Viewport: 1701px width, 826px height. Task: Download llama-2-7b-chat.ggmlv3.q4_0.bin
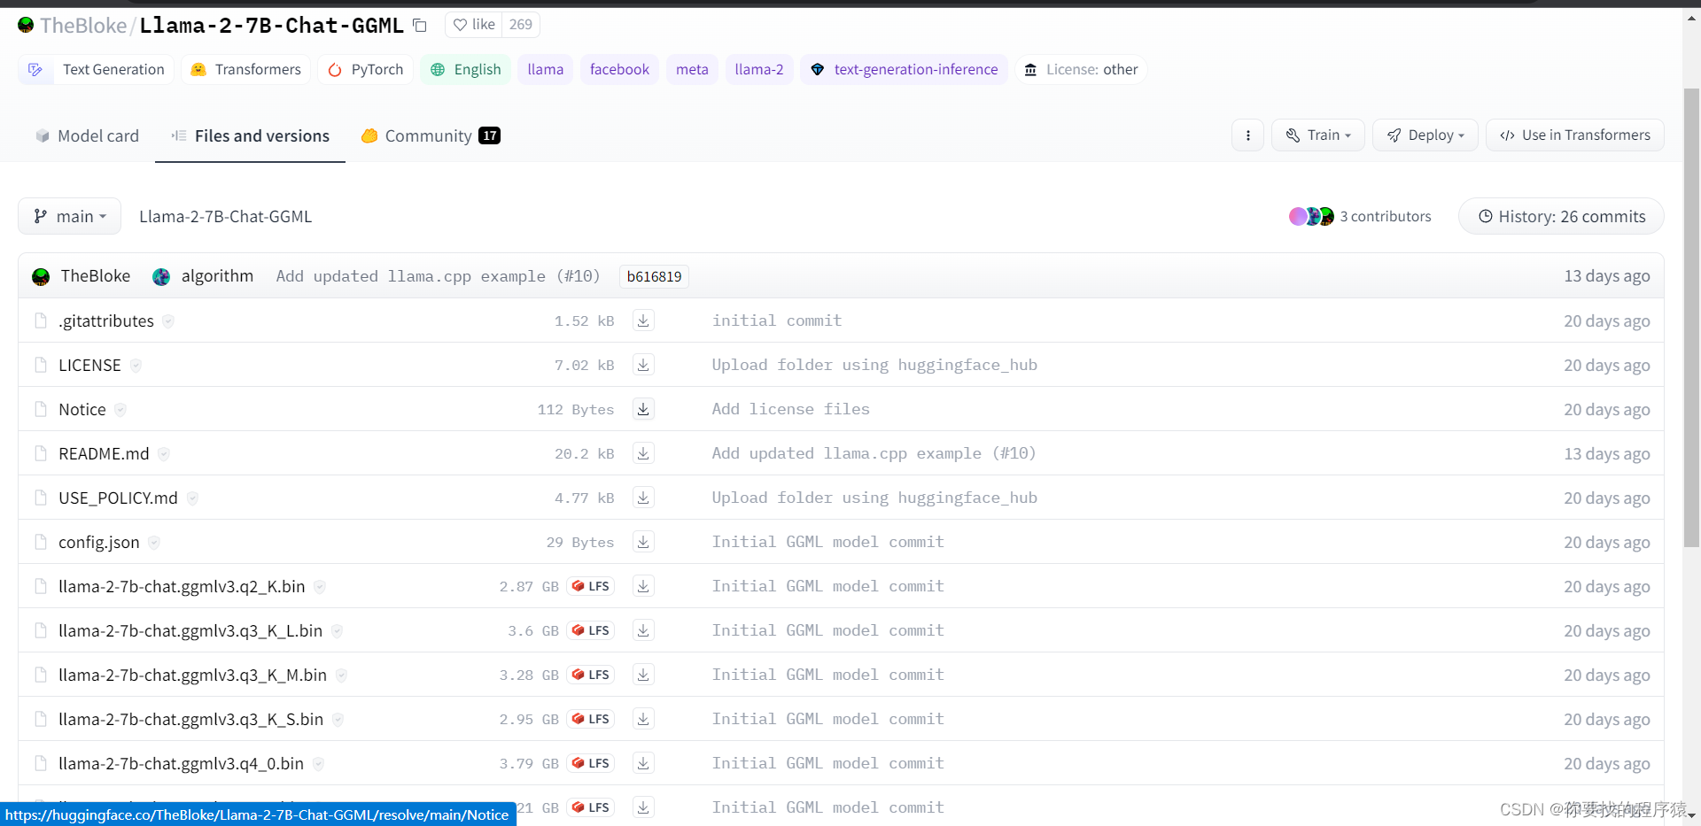[x=643, y=763]
